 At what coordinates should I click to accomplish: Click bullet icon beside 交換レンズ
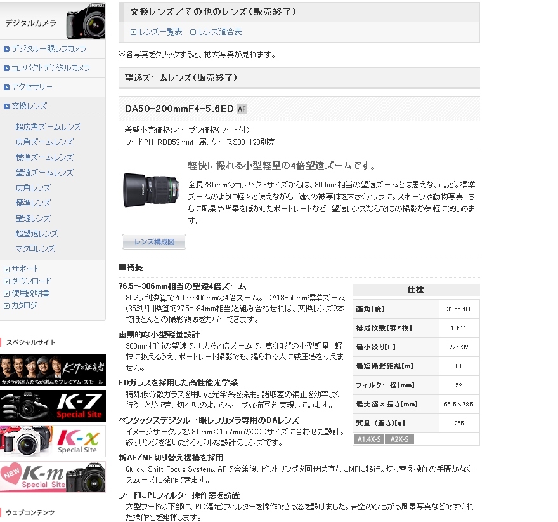(x=6, y=106)
